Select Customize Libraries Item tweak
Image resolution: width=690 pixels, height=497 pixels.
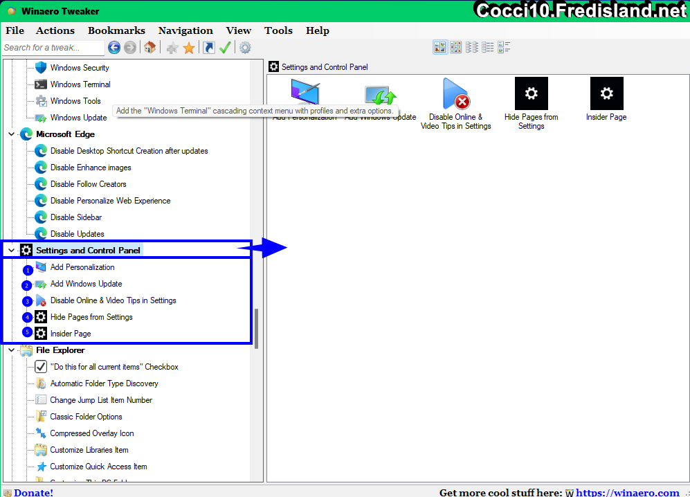pyautogui.click(x=89, y=451)
